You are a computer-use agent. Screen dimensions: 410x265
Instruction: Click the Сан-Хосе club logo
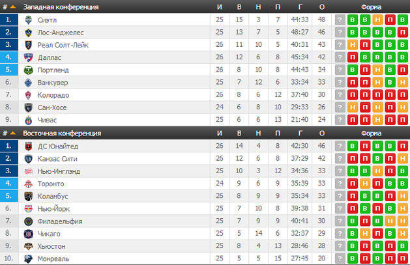point(28,107)
